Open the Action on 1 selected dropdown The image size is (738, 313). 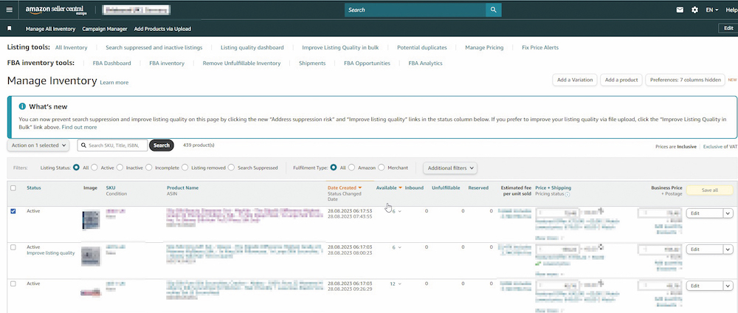(x=38, y=145)
